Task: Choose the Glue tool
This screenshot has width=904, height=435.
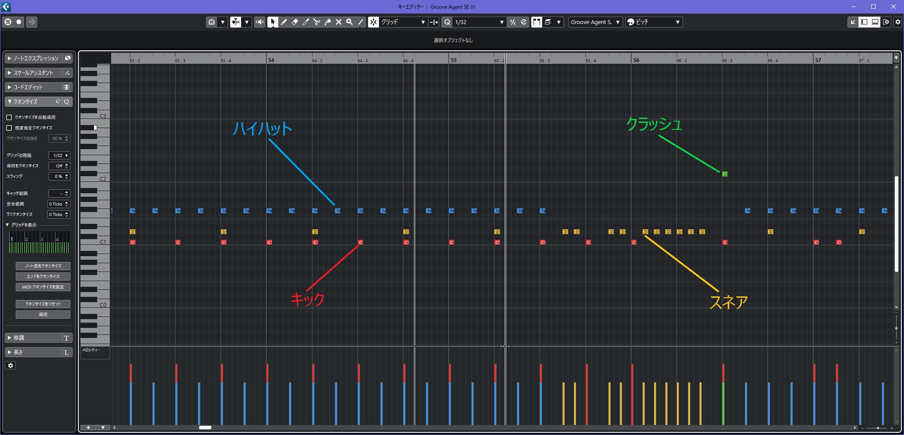Action: coord(327,22)
